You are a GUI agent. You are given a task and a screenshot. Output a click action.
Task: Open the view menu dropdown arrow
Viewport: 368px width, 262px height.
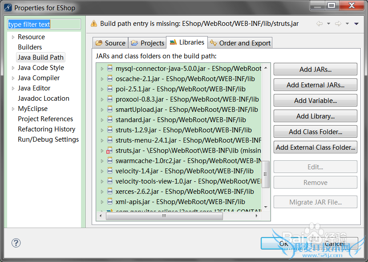[356, 24]
